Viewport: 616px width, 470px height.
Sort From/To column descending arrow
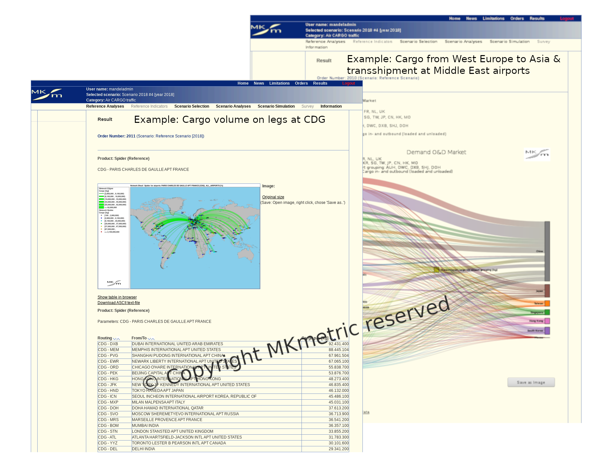[x=149, y=339]
